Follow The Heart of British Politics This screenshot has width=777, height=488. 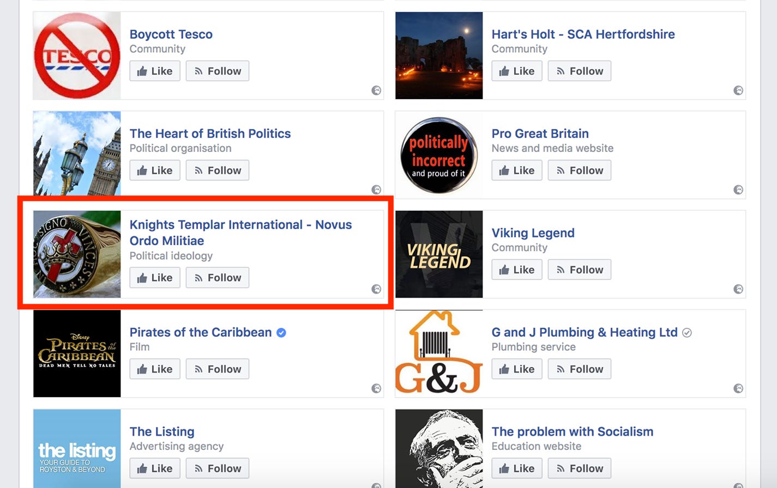coord(218,170)
